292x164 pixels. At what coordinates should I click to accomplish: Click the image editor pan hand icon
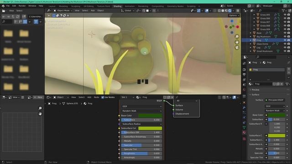click(x=40, y=114)
